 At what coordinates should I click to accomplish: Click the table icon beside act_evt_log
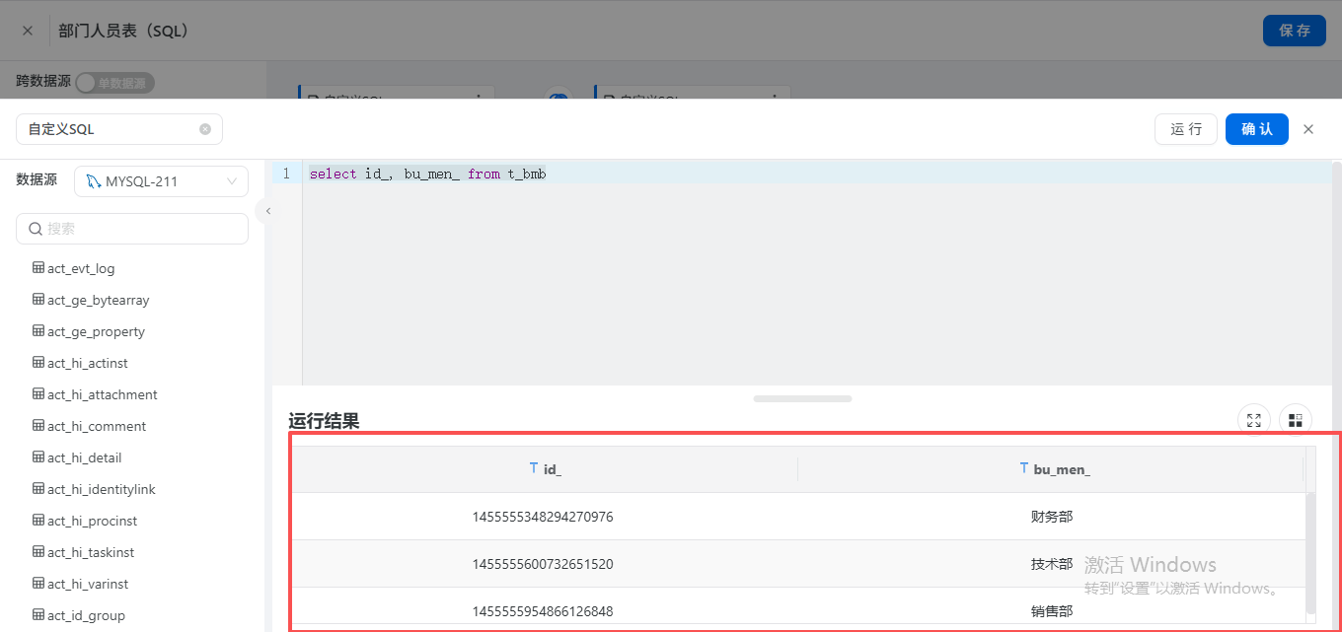[38, 268]
